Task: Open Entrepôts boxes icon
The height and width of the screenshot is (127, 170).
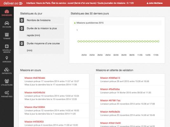Action: click(7, 70)
